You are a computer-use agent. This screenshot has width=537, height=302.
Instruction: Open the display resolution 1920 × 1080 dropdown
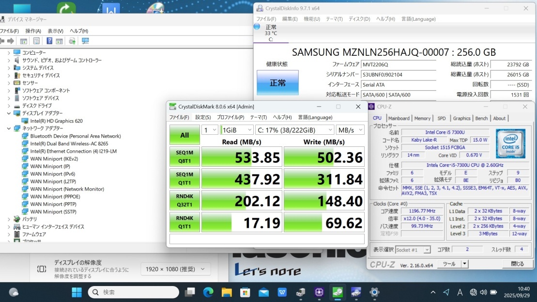(175, 269)
